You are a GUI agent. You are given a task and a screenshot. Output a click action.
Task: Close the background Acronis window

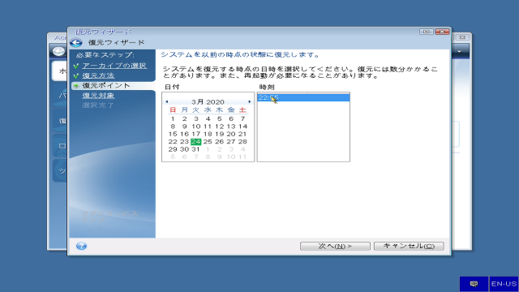463,37
